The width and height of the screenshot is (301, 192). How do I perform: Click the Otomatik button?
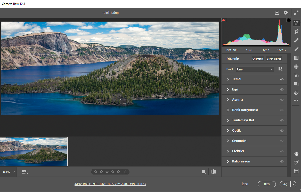tap(258, 59)
